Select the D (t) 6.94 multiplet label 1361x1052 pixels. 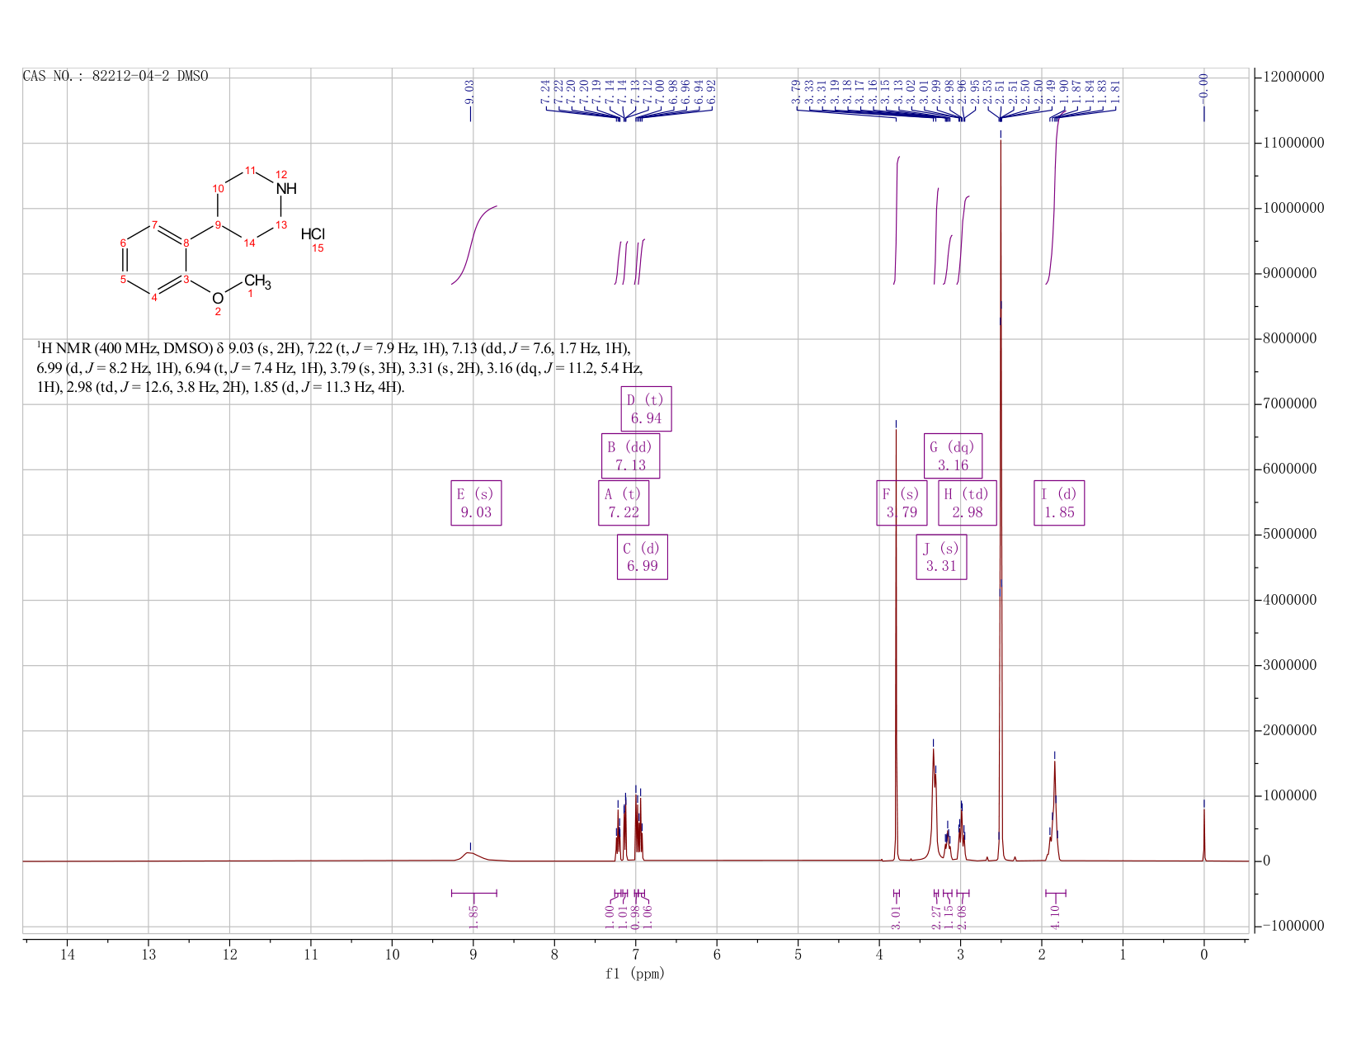click(646, 409)
